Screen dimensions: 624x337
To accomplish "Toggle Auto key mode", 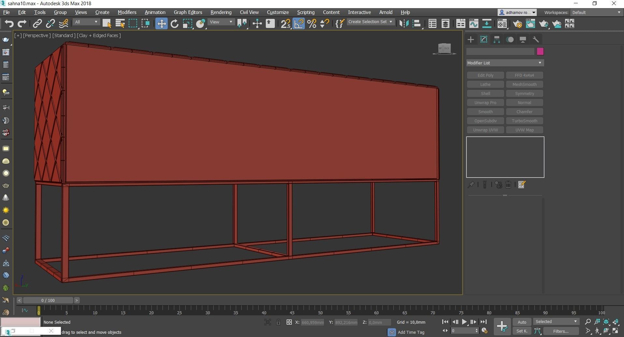I will [522, 322].
